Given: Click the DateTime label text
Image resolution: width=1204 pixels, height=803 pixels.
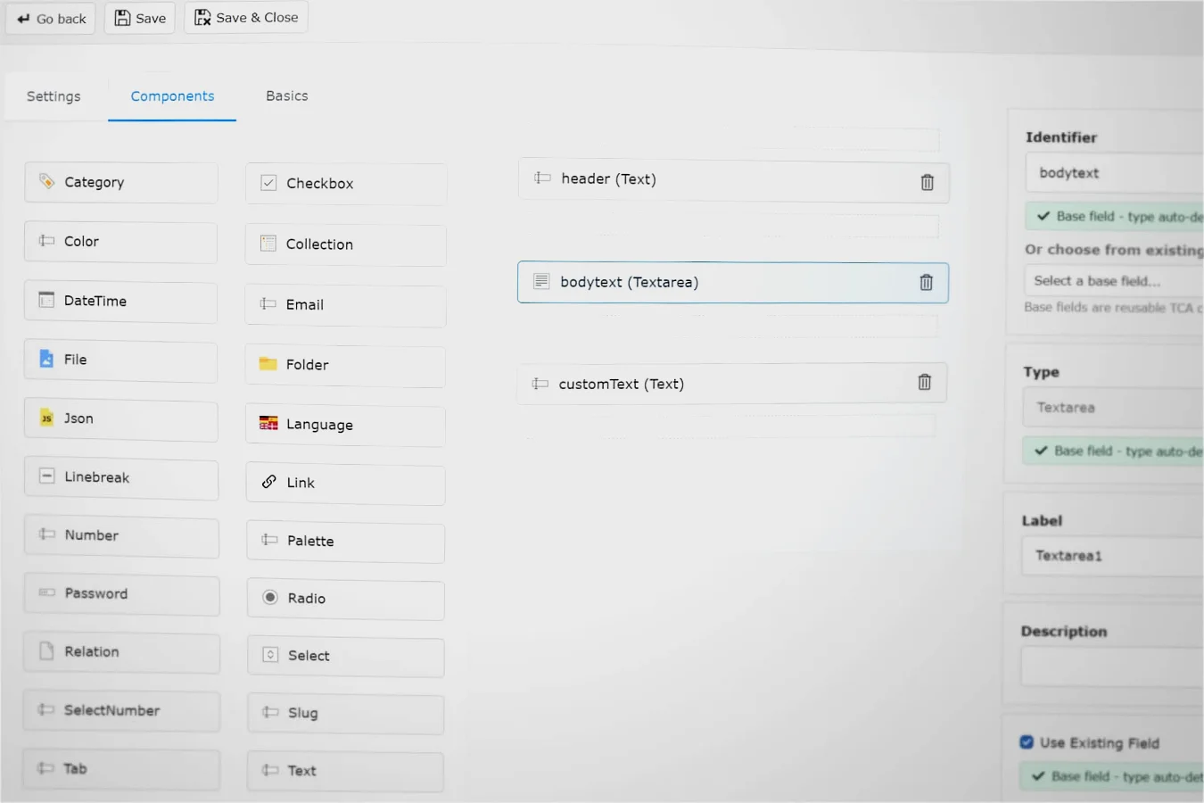Looking at the screenshot, I should tap(95, 301).
